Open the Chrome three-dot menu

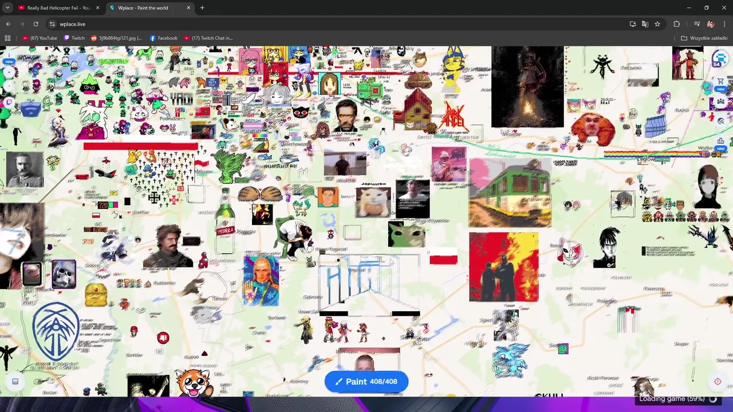tap(725, 24)
